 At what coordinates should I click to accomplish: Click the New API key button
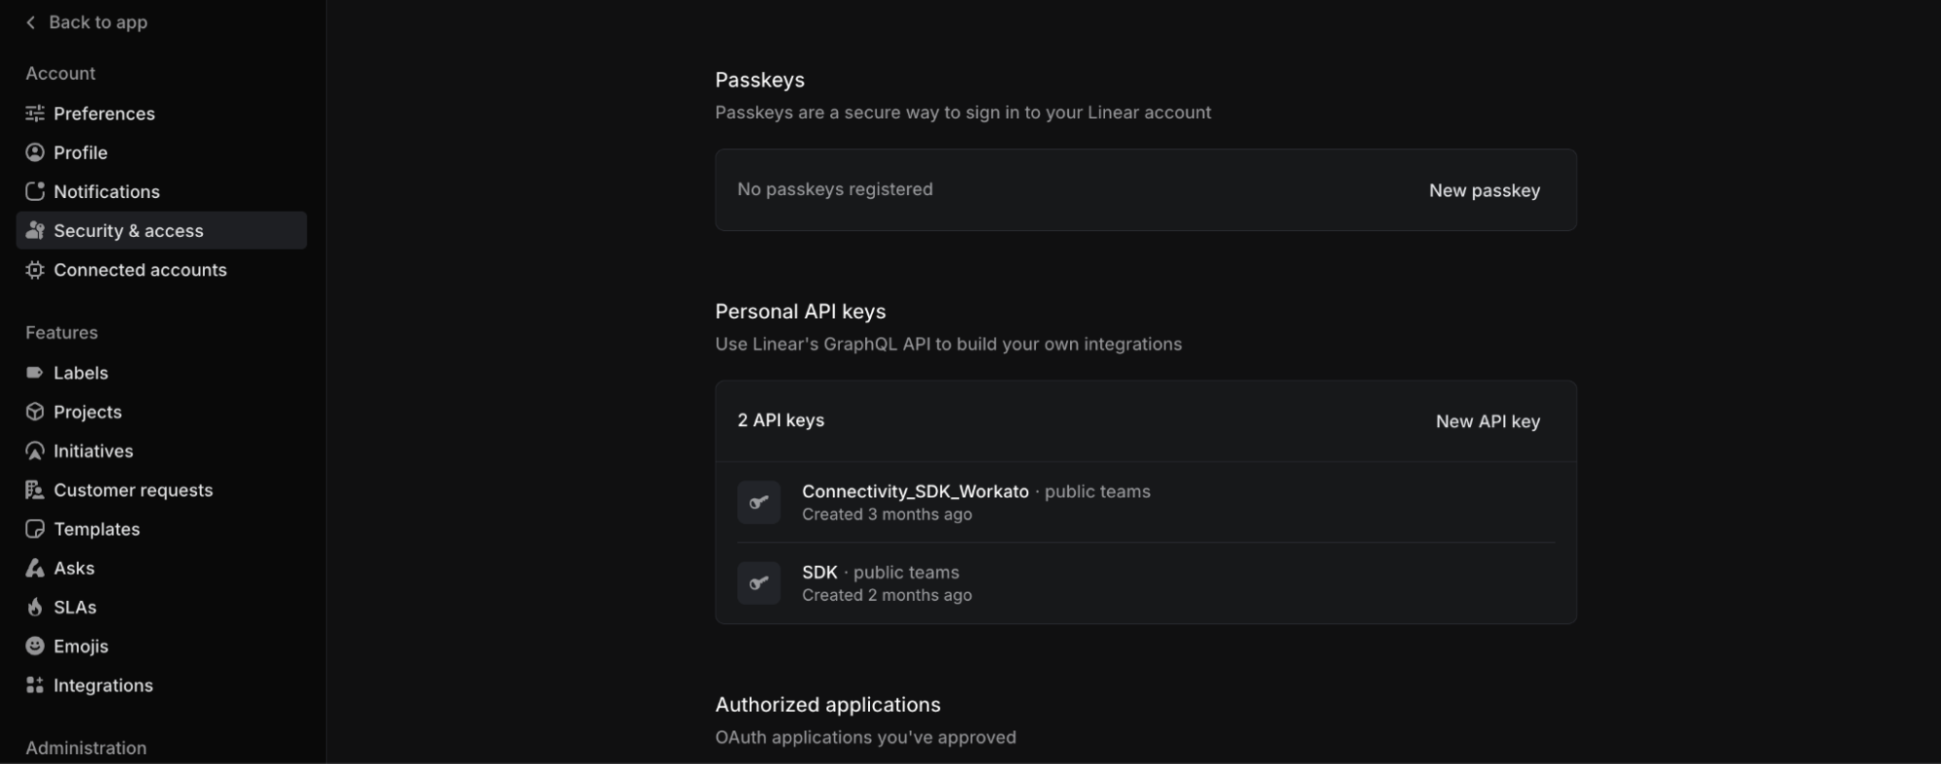coord(1488,421)
